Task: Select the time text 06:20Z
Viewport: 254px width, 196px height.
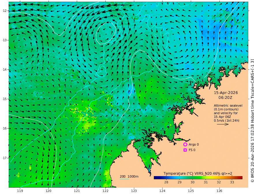Action: [225, 98]
